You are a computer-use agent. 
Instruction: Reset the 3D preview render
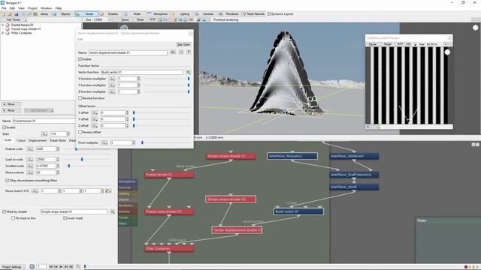tap(140, 19)
